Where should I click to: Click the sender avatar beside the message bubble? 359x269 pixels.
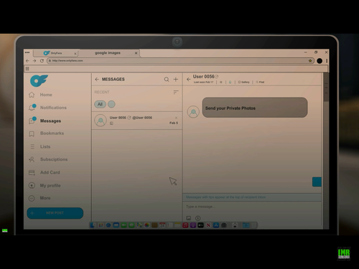[193, 112]
